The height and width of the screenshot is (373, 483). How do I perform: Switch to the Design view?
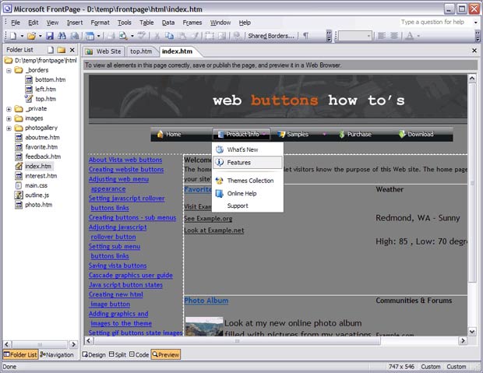click(x=94, y=355)
